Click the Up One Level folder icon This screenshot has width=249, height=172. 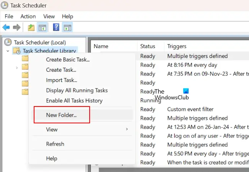[31, 28]
